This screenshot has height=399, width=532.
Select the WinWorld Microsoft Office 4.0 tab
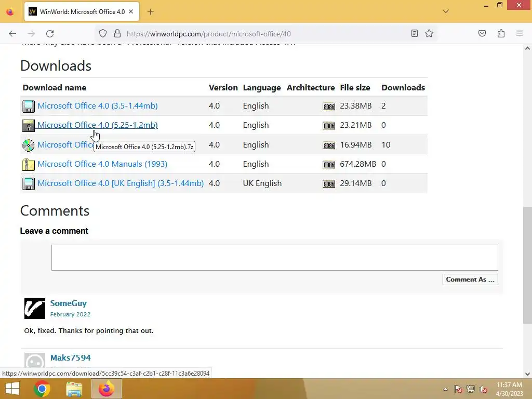click(x=82, y=12)
